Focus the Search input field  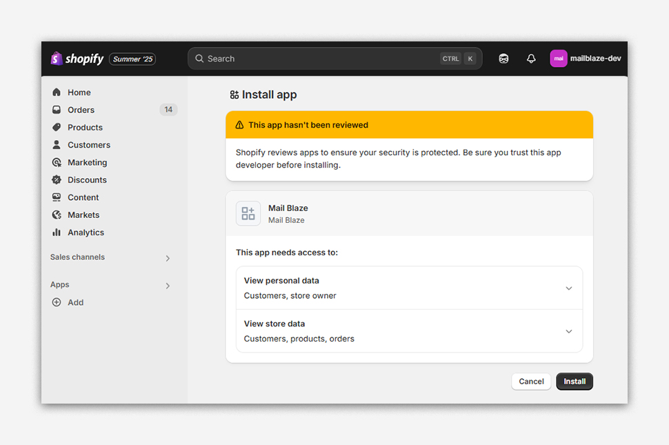coord(335,59)
